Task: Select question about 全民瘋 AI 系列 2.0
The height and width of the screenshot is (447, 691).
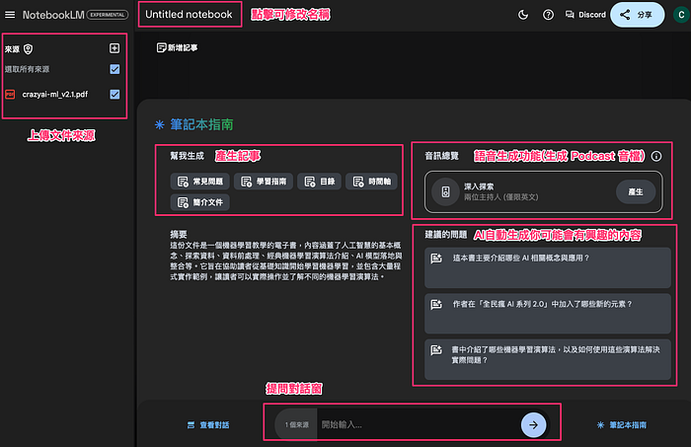Action: (548, 313)
